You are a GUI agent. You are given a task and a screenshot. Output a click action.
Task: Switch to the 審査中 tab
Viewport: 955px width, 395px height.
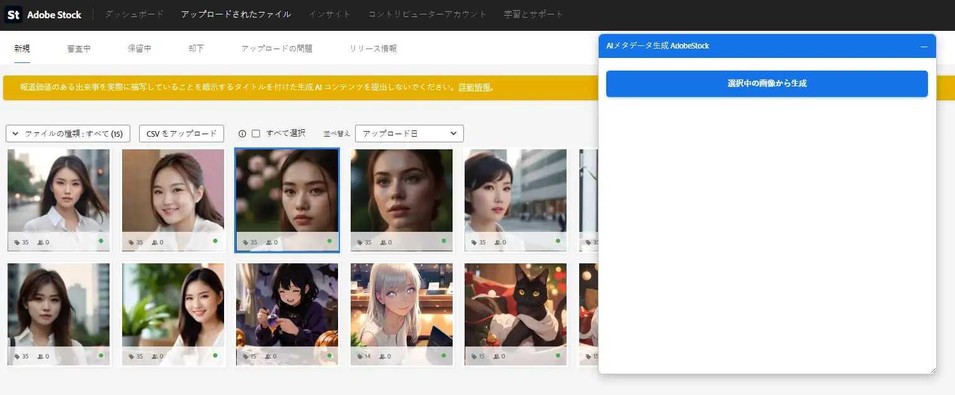click(79, 49)
